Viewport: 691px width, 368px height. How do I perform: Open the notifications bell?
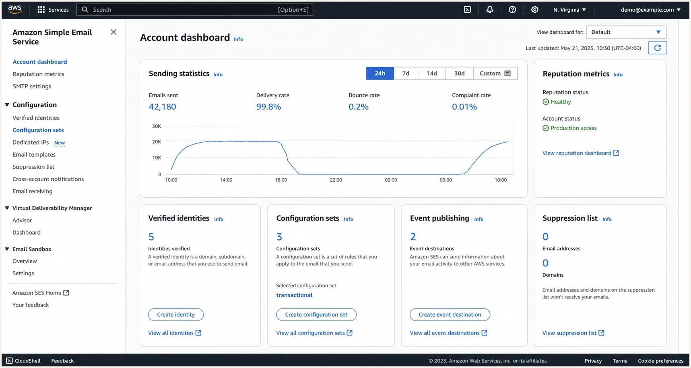[x=490, y=10]
